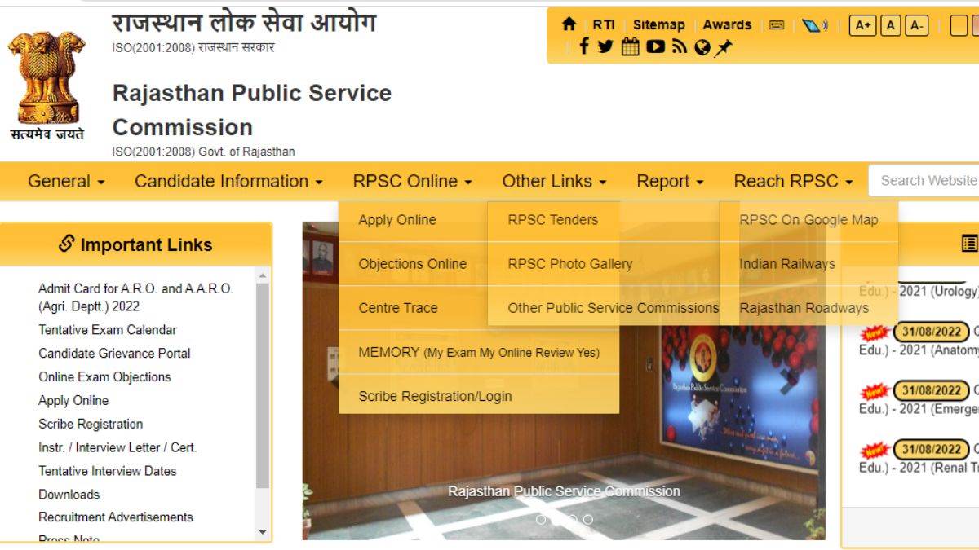Select Centre Trace from RPSC Online menu
The height and width of the screenshot is (550, 979).
(397, 307)
